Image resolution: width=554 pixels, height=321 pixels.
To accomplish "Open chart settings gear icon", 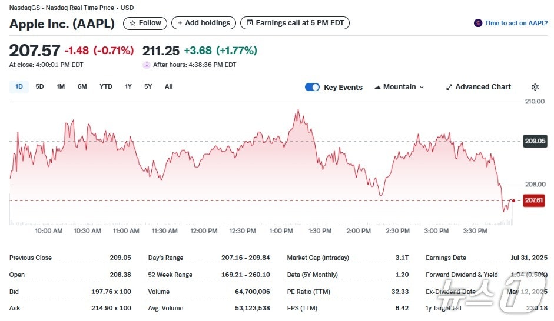I will tap(535, 87).
